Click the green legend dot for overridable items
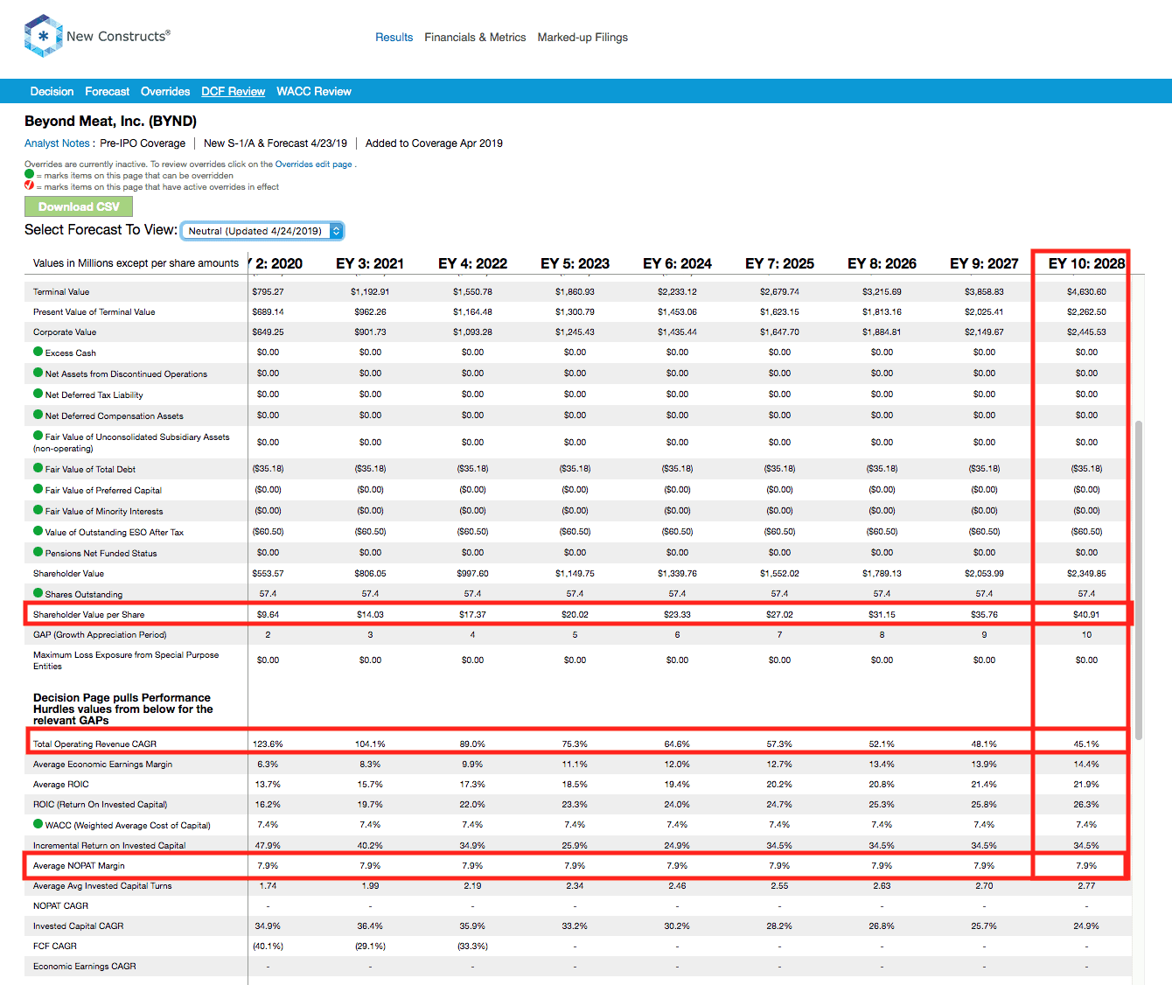The height and width of the screenshot is (985, 1172). tap(29, 174)
